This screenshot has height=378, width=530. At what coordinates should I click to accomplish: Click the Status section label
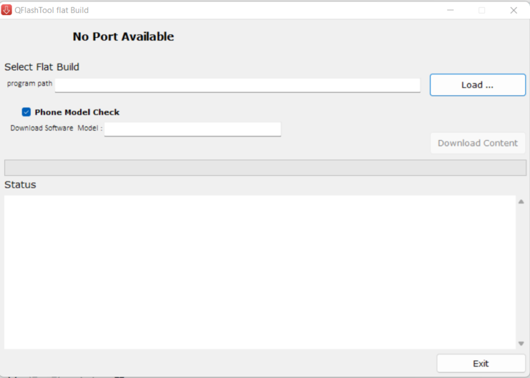20,185
